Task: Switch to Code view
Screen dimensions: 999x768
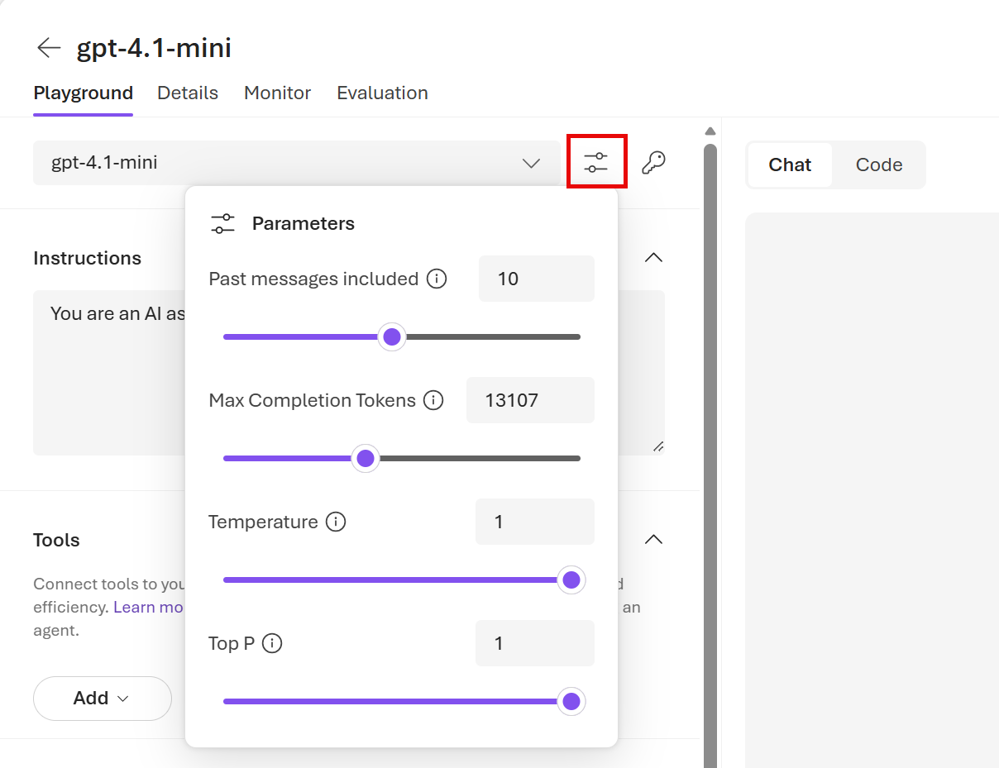Action: point(878,165)
